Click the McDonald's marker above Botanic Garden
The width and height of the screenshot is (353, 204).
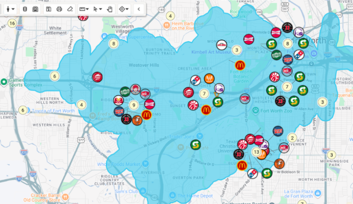pos(240,66)
